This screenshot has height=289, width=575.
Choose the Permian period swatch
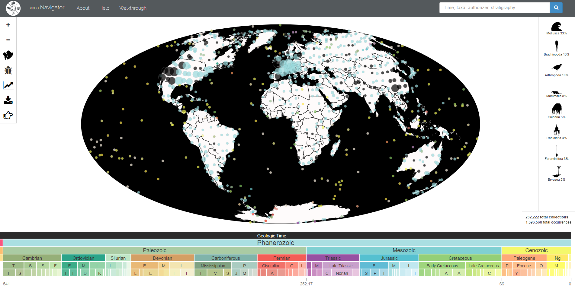(x=281, y=258)
